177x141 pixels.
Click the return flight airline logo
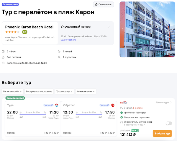click(x=113, y=105)
